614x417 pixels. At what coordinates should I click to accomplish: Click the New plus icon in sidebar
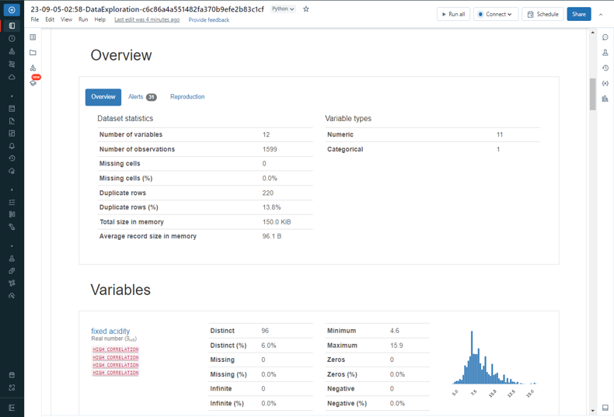pyautogui.click(x=12, y=10)
